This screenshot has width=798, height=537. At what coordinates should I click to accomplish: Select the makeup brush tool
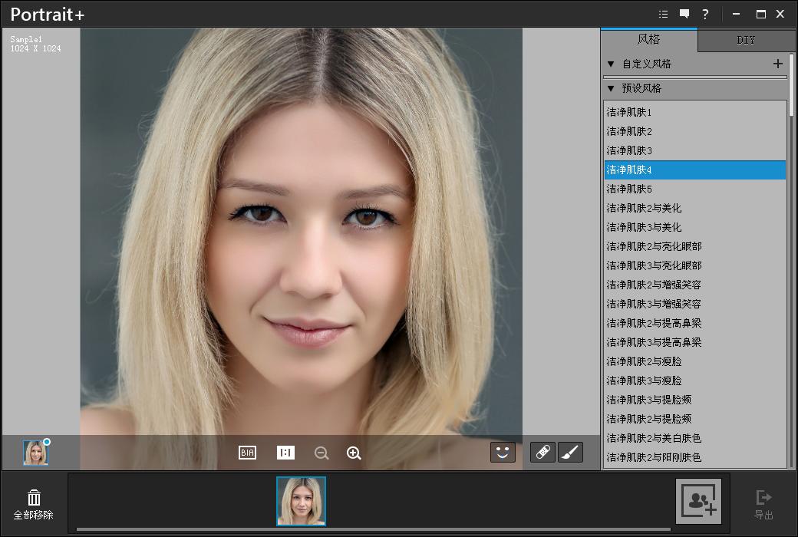(x=569, y=452)
